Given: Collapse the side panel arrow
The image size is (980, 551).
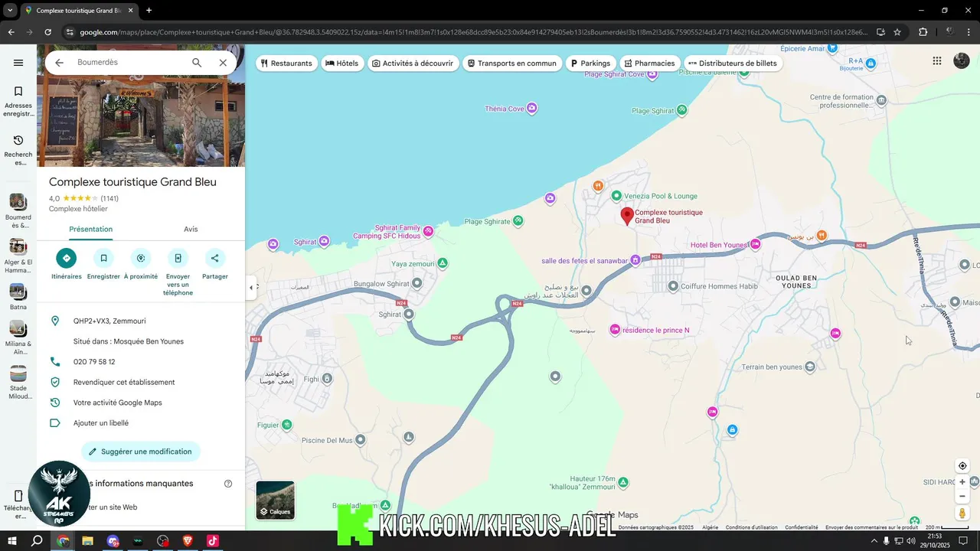Looking at the screenshot, I should click(x=251, y=288).
